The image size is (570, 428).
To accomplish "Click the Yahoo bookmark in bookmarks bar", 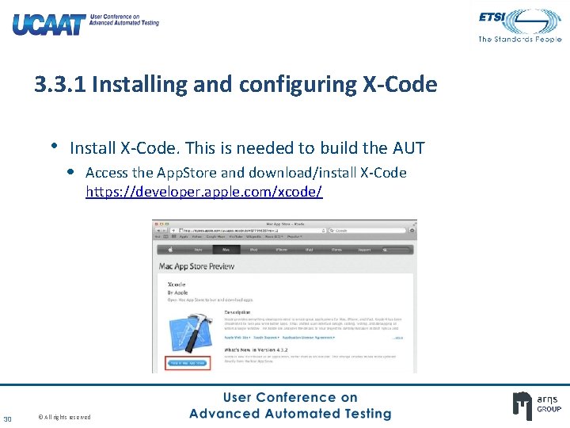I will (x=197, y=236).
